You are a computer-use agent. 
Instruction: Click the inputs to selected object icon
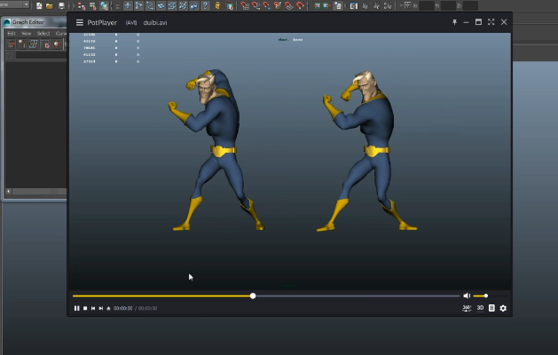317,5
